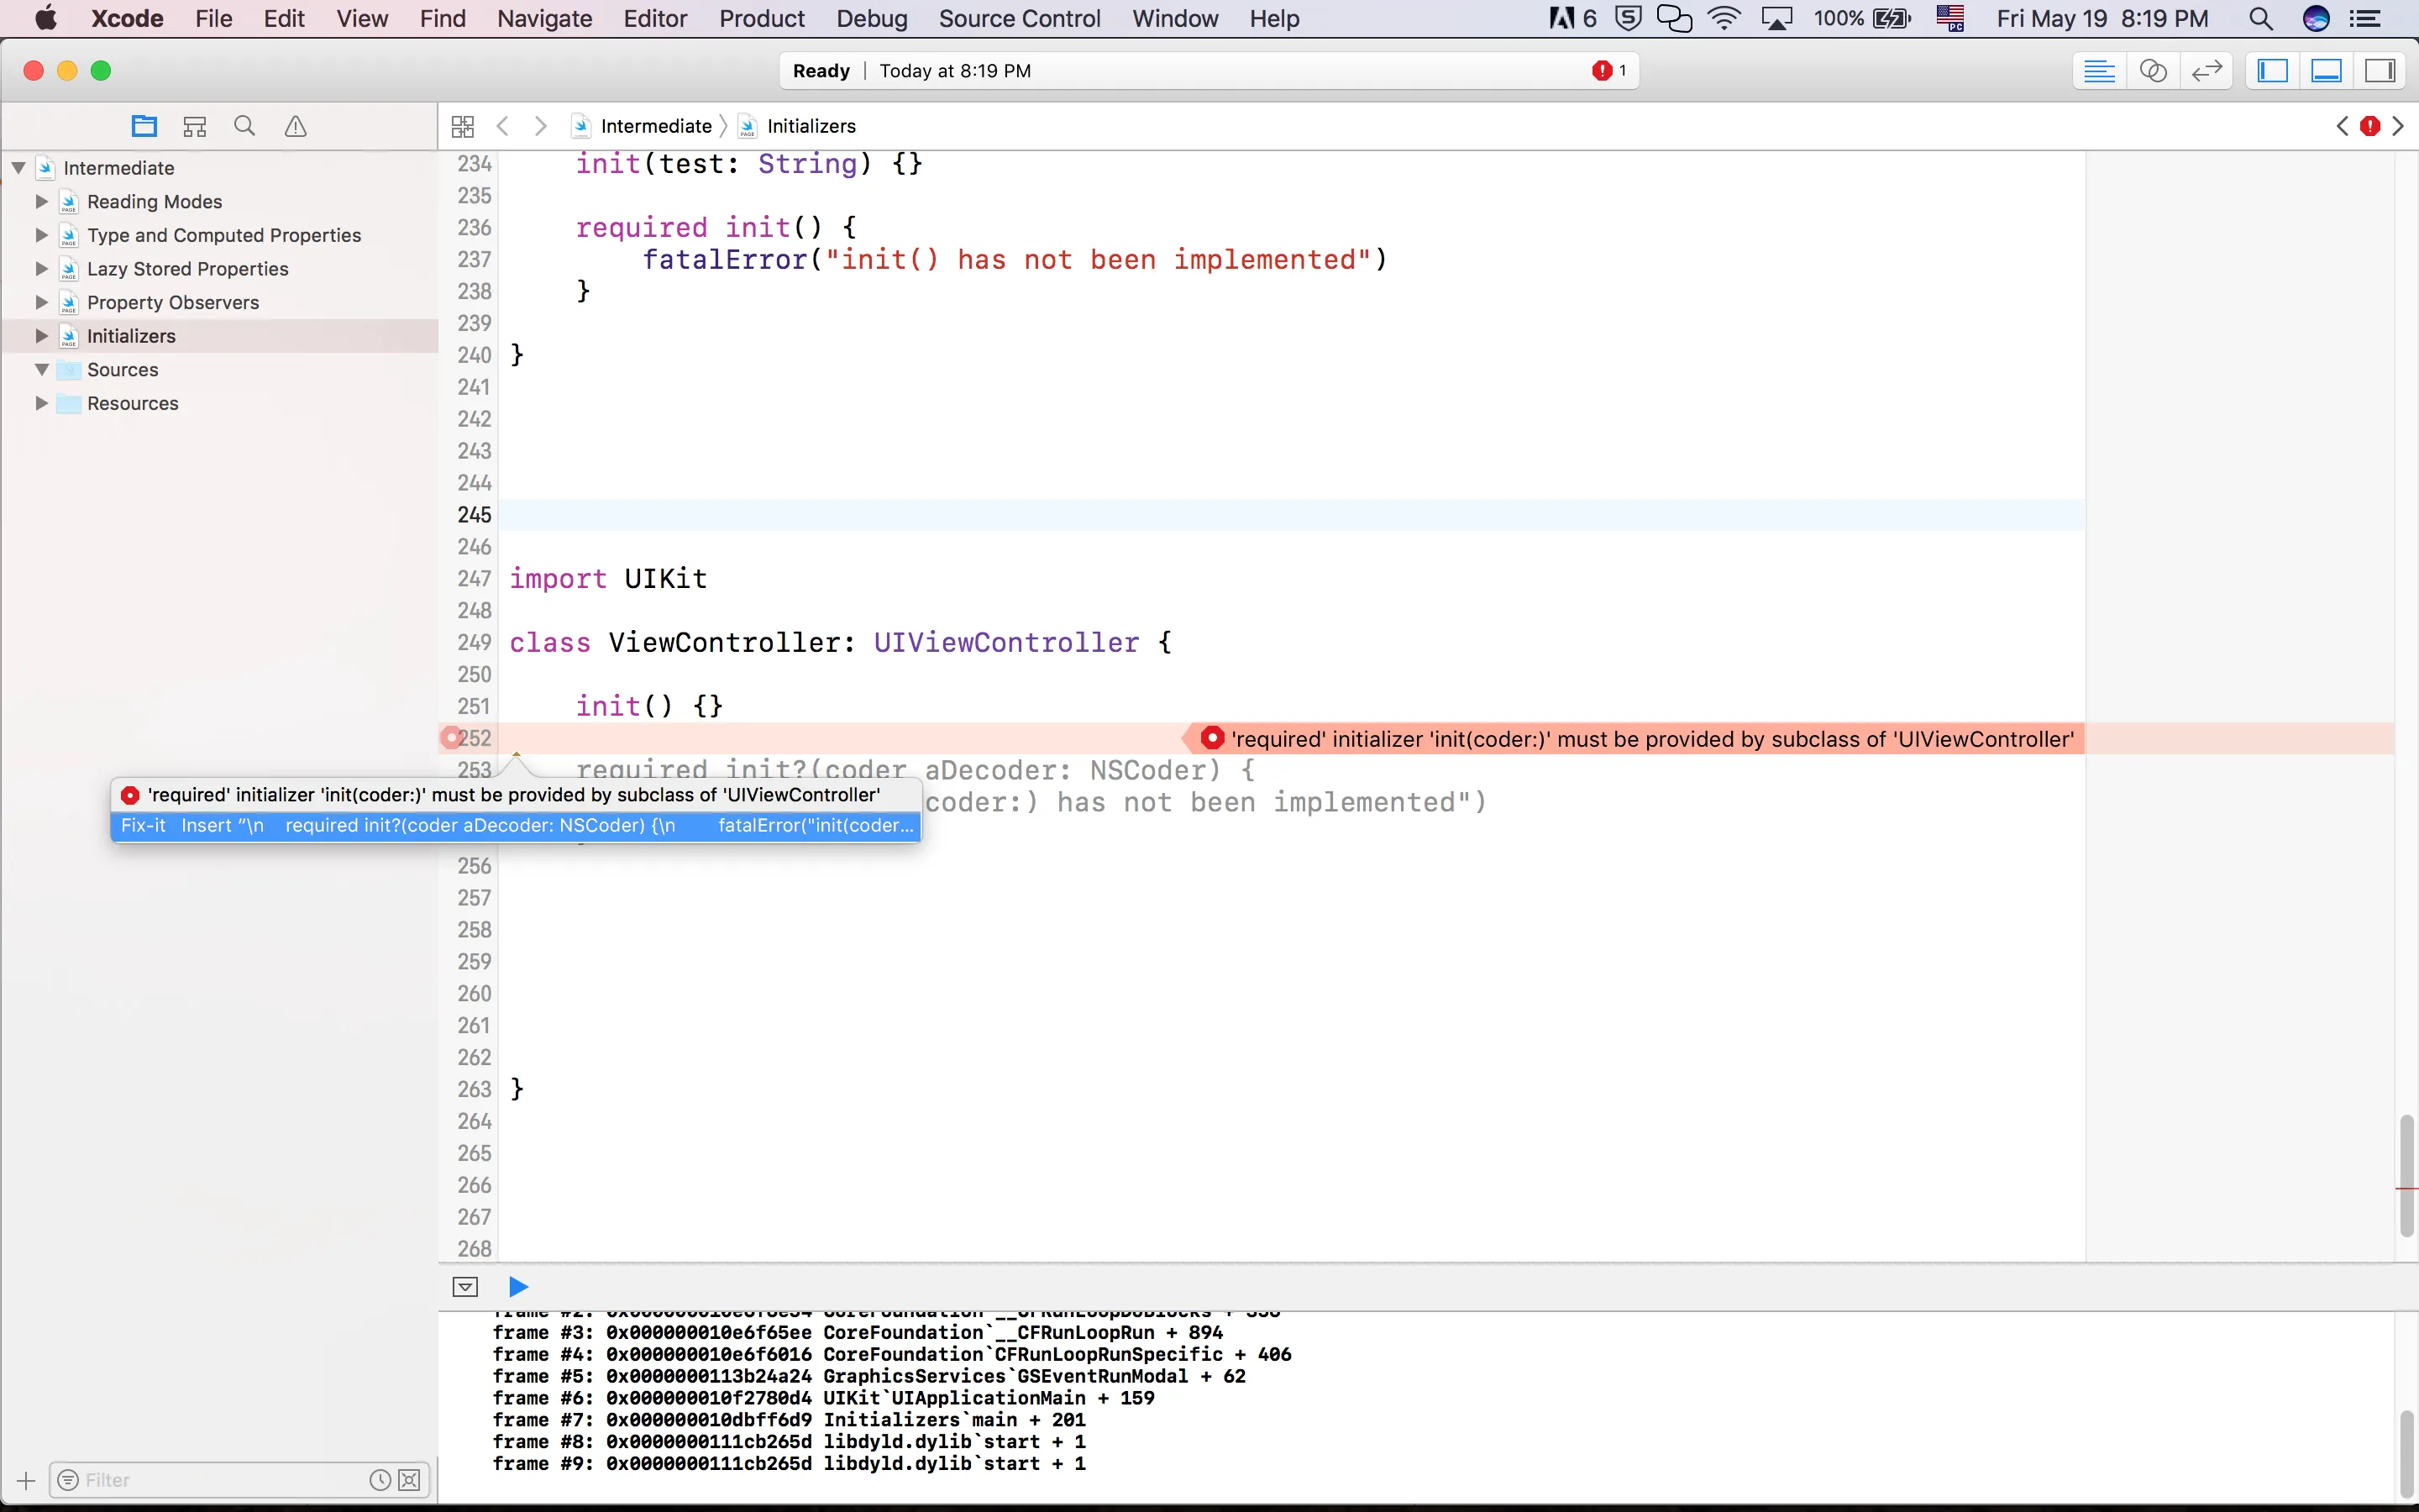Toggle the debug area panel visibility

(2327, 71)
